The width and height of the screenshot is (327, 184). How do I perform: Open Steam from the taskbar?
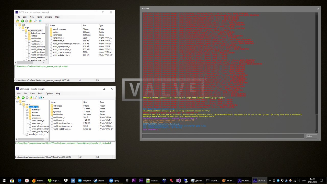(x=99, y=180)
